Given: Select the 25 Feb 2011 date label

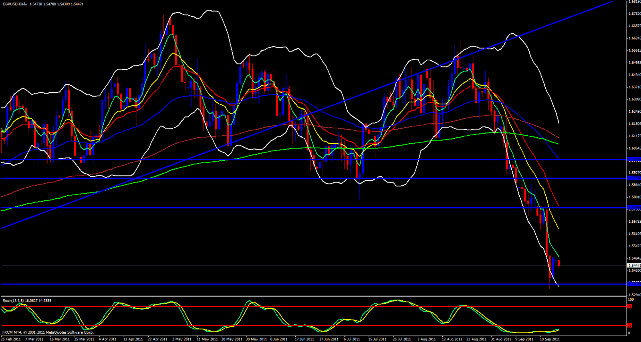Looking at the screenshot, I should tap(11, 339).
